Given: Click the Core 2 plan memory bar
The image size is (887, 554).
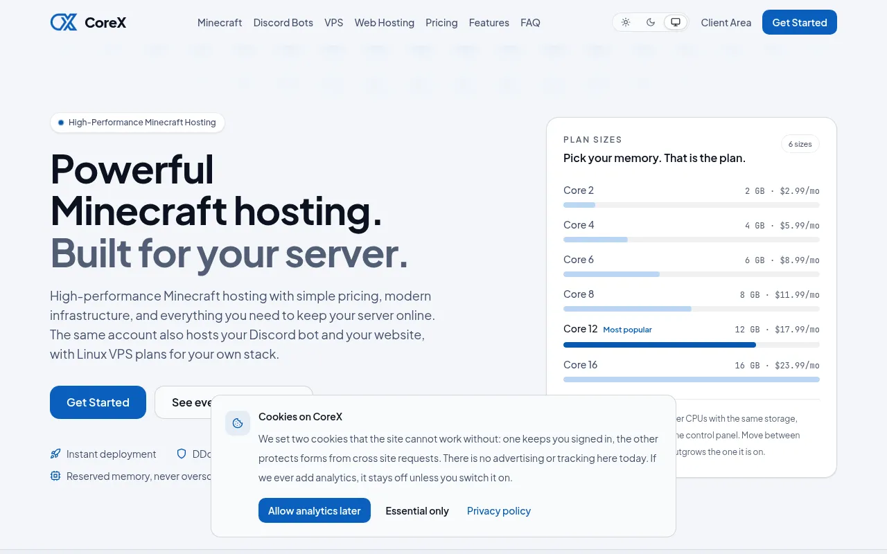Looking at the screenshot, I should click(x=692, y=205).
